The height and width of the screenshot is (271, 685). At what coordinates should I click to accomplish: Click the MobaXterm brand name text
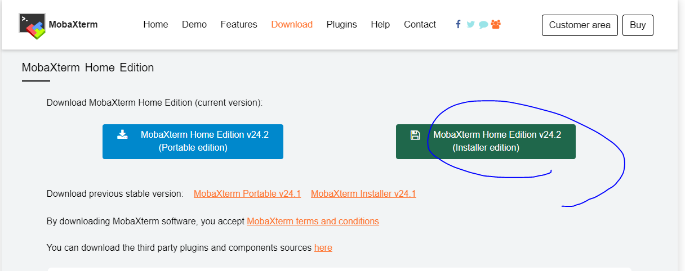tap(73, 25)
